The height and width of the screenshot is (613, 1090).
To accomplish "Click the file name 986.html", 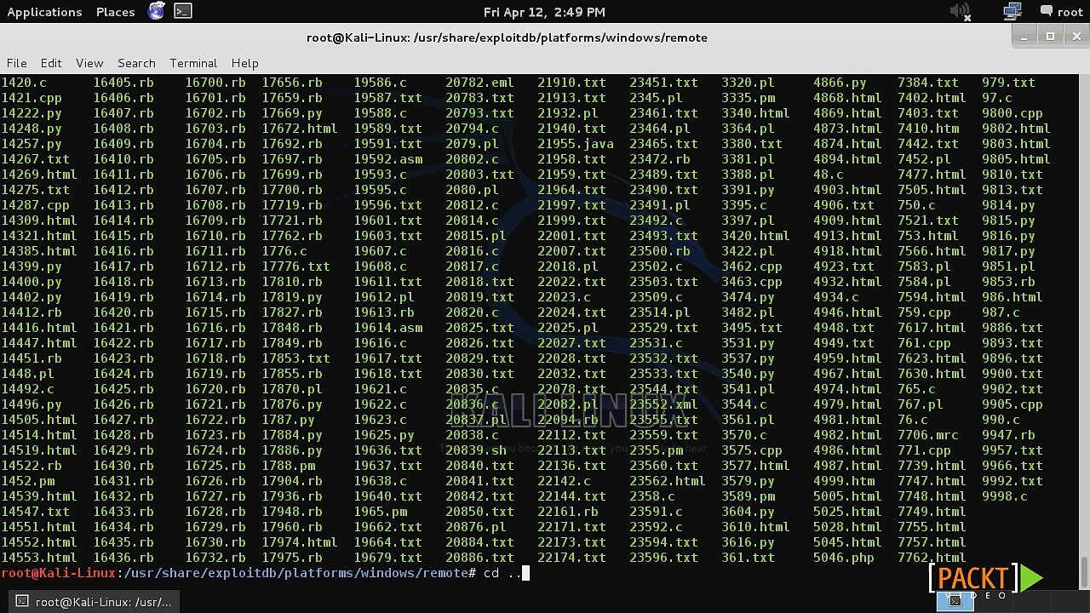I will pyautogui.click(x=1013, y=297).
